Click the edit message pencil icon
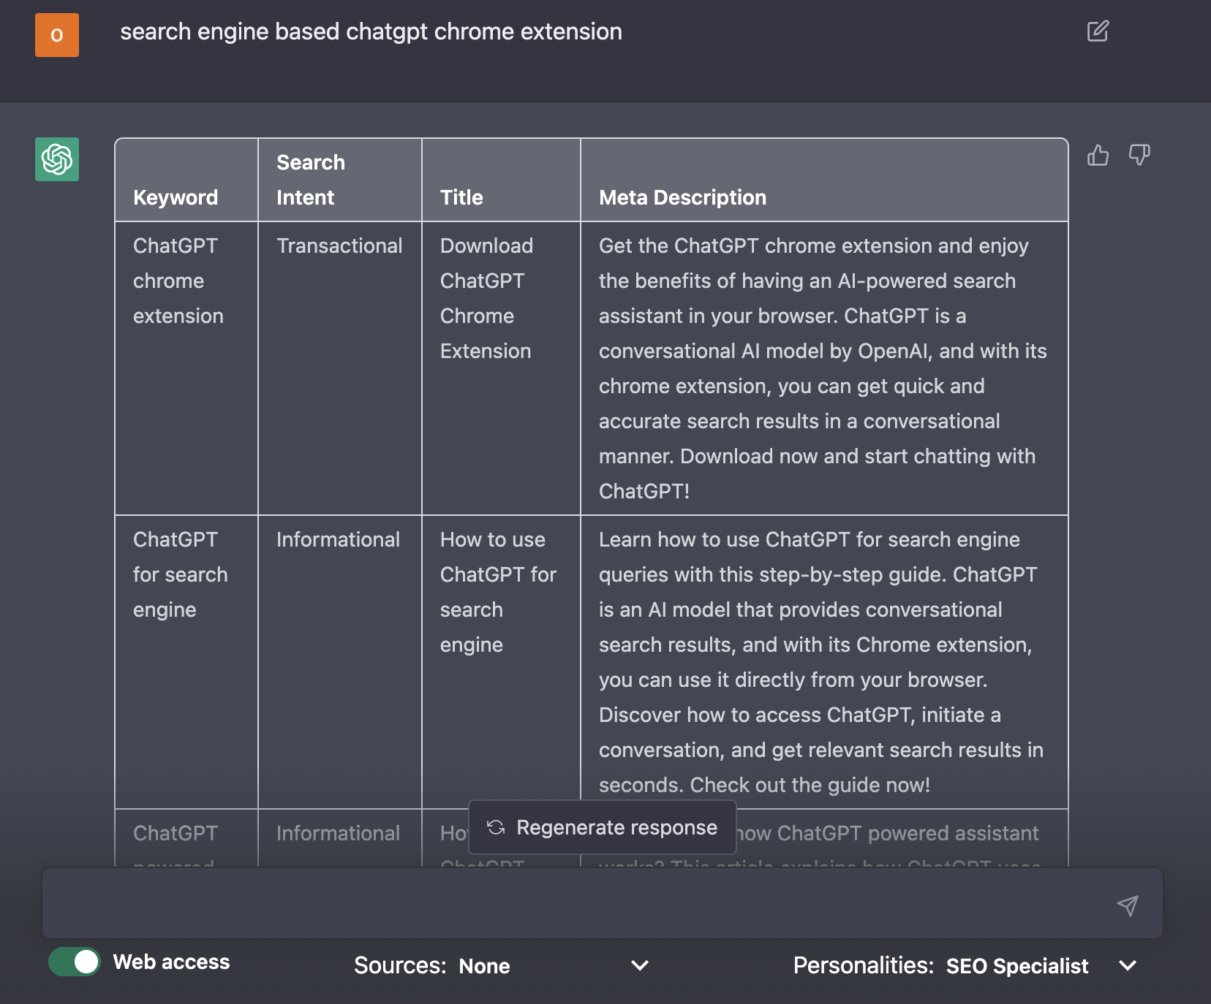 (x=1098, y=31)
